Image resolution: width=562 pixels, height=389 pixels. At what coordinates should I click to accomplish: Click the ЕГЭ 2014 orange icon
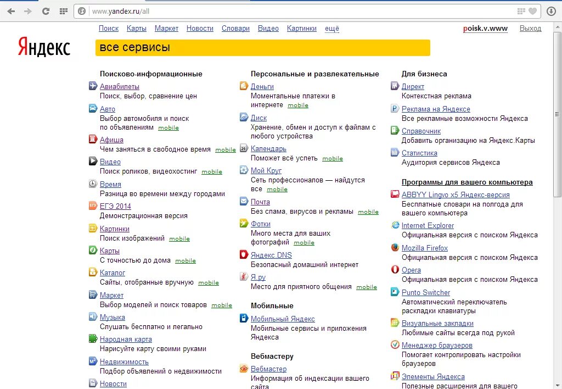click(x=93, y=205)
